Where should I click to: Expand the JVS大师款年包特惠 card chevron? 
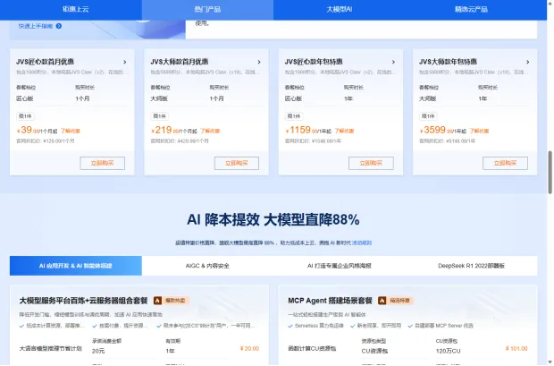tap(527, 62)
